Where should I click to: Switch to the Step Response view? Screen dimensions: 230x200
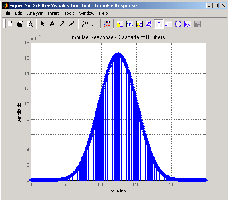168,24
